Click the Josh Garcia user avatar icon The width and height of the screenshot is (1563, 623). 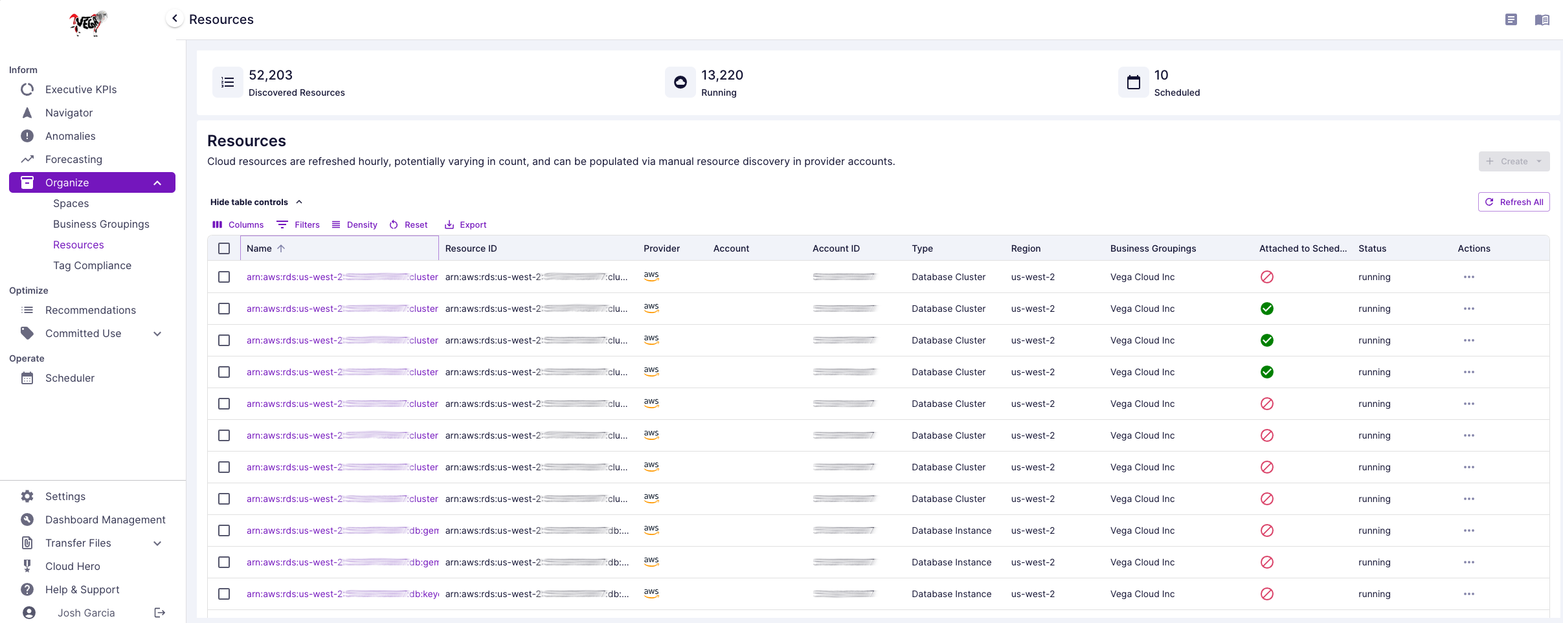29,613
